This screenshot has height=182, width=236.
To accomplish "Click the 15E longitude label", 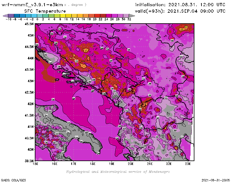I will tap(35, 164).
